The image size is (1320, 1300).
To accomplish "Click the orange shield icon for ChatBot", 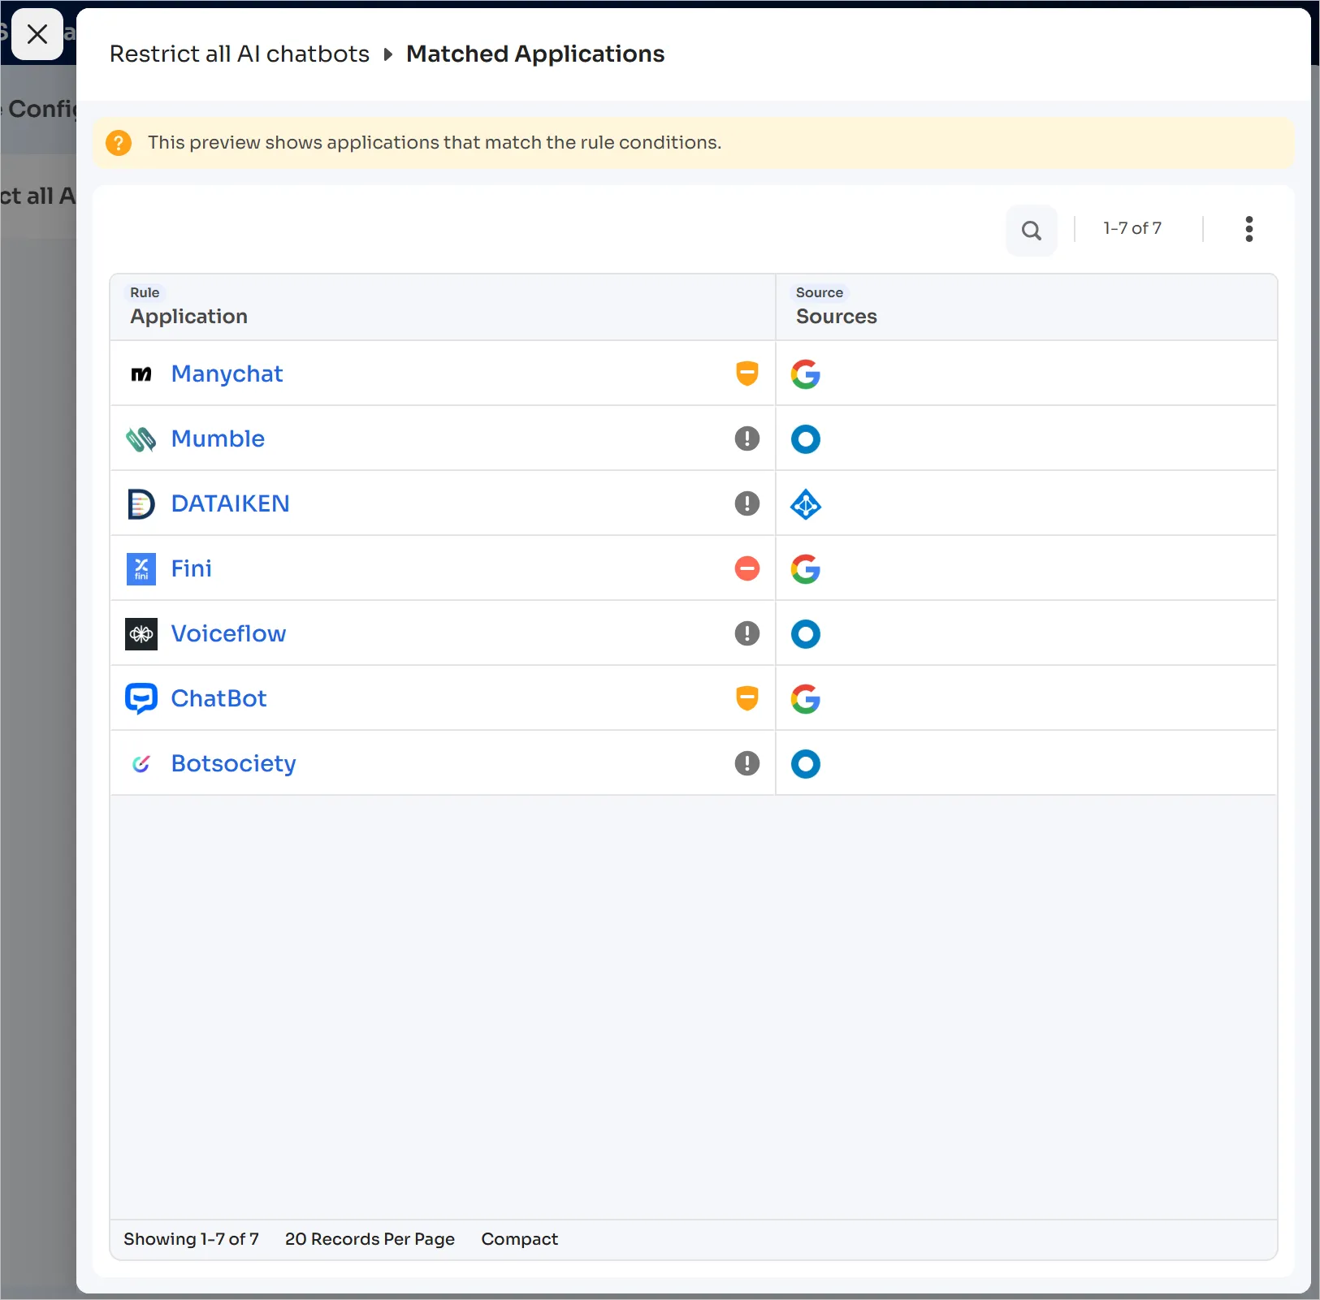I will (x=747, y=698).
